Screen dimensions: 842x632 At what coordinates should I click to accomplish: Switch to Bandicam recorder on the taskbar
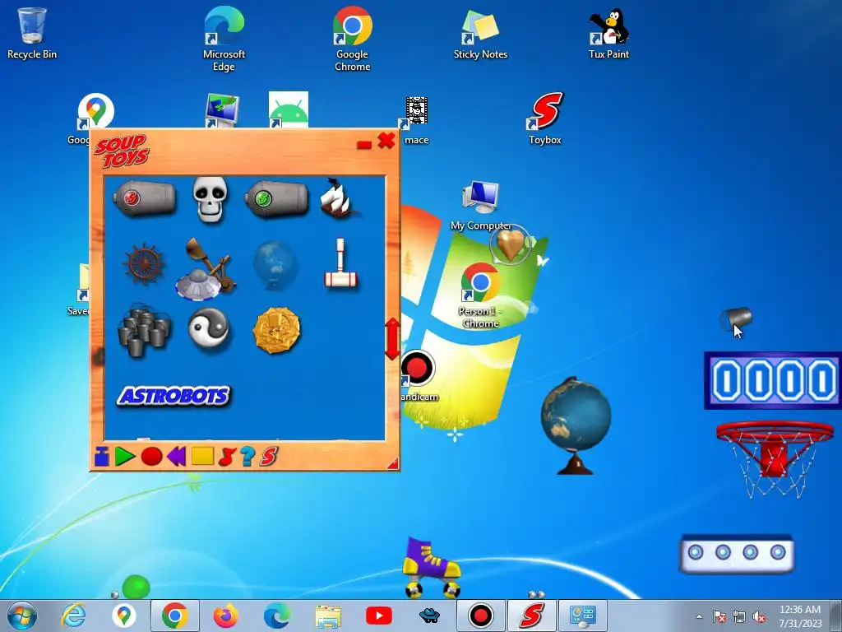[480, 616]
